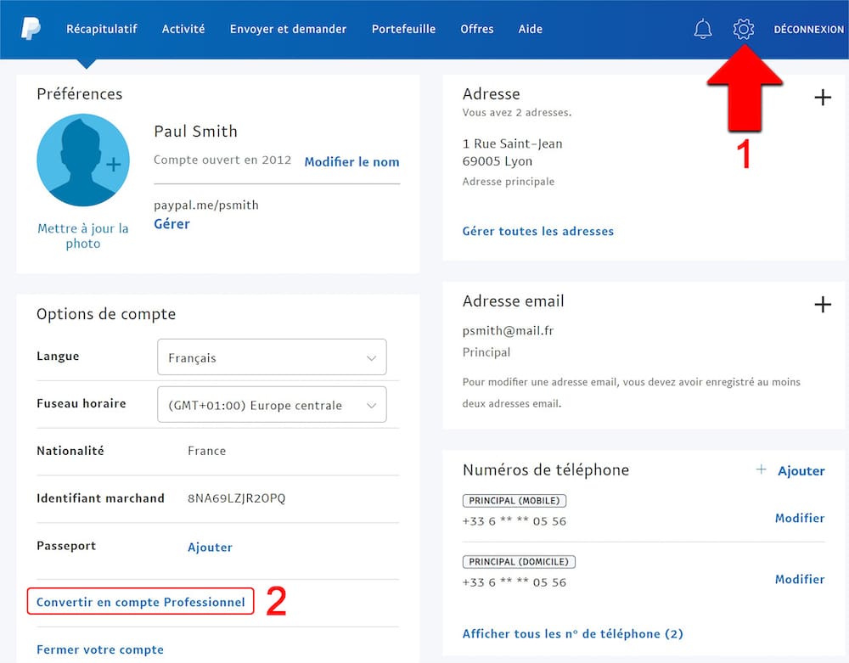Screen dimensions: 849x663
Task: Add a new address with plus icon
Action: tap(822, 98)
